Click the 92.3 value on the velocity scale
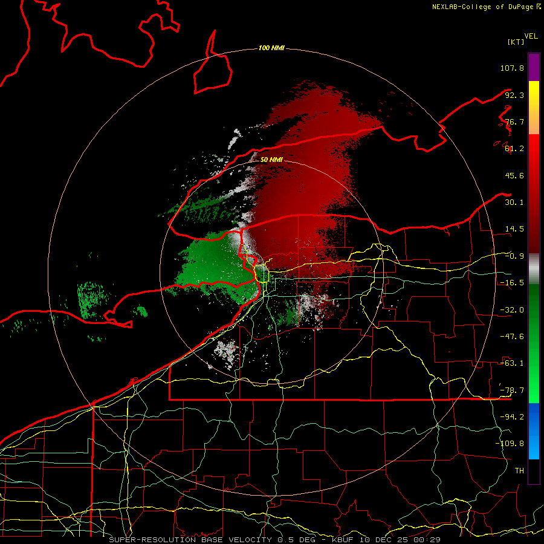Viewport: 544px width, 544px height. click(514, 95)
